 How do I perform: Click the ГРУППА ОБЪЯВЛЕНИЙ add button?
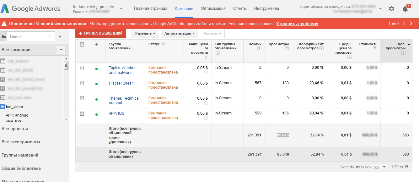[101, 34]
